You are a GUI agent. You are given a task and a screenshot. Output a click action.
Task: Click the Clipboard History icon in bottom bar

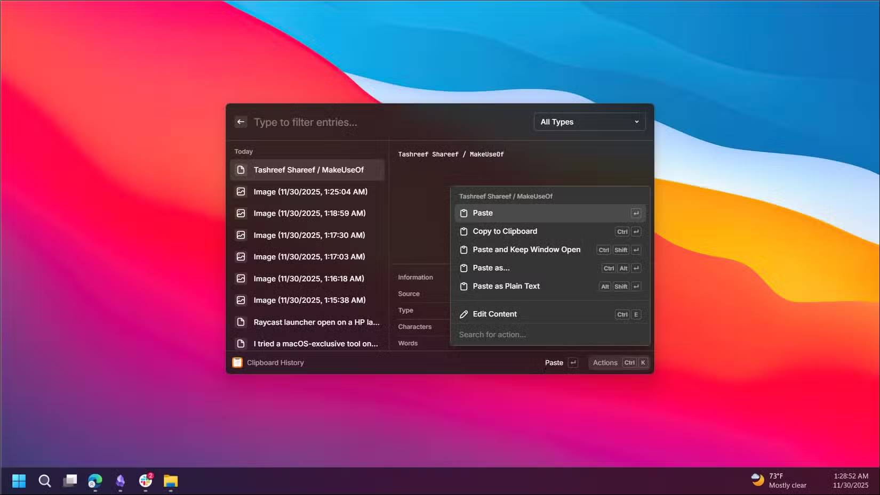click(237, 362)
